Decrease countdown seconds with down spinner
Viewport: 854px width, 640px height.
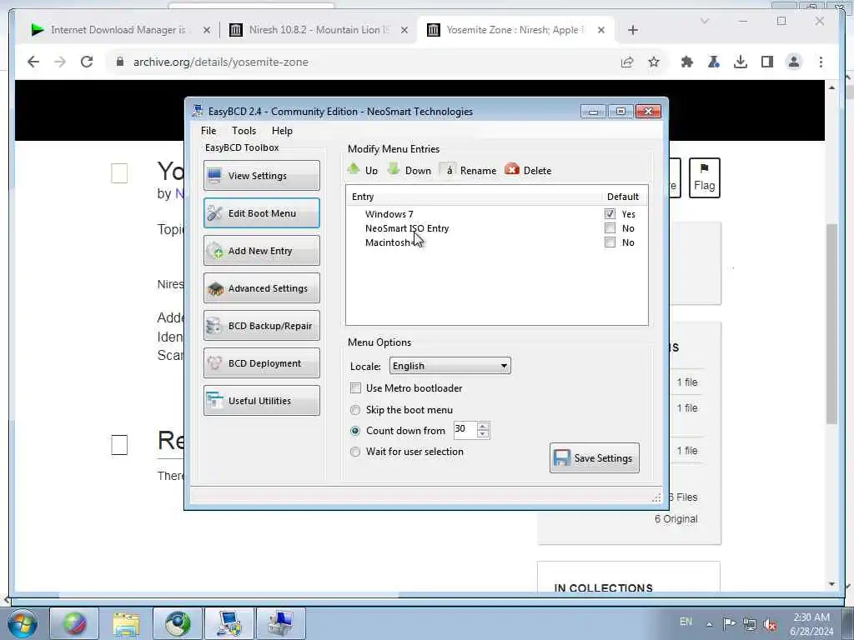point(483,433)
